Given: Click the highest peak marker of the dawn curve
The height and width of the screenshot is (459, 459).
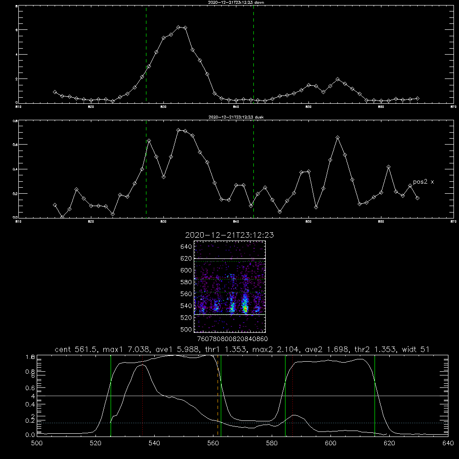Looking at the screenshot, I should click(178, 27).
